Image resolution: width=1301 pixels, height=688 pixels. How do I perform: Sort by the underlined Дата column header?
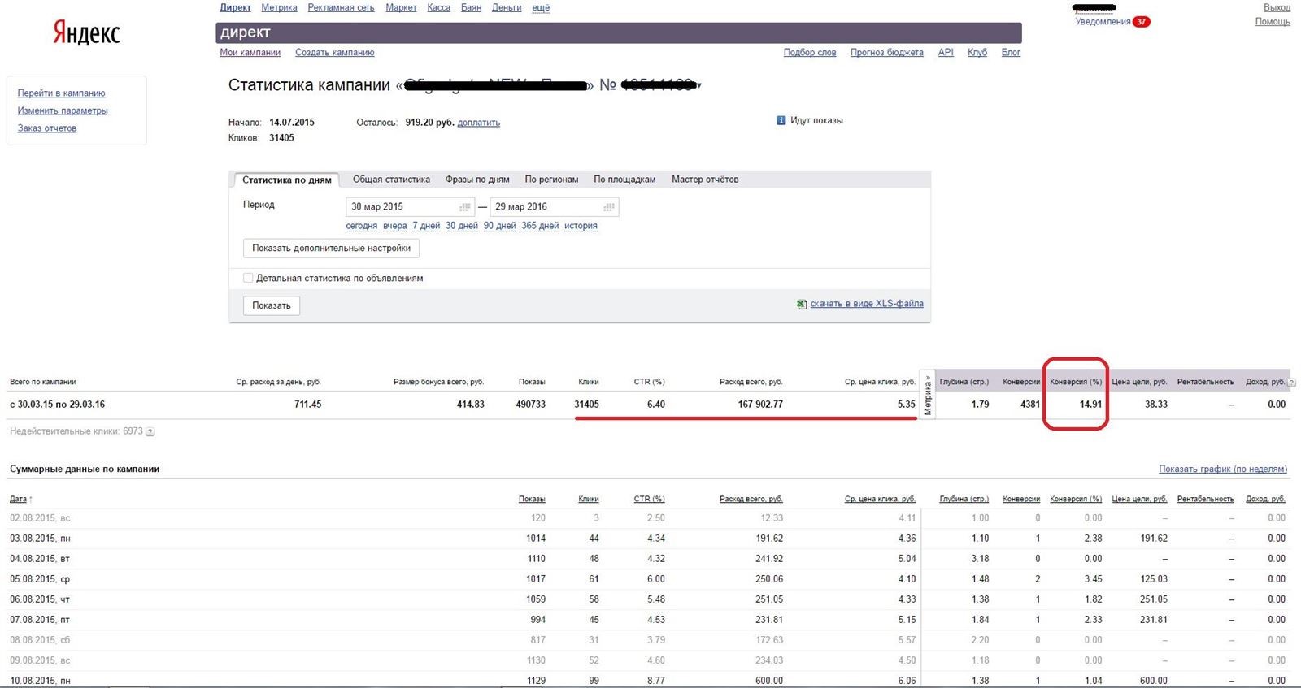[x=18, y=500]
